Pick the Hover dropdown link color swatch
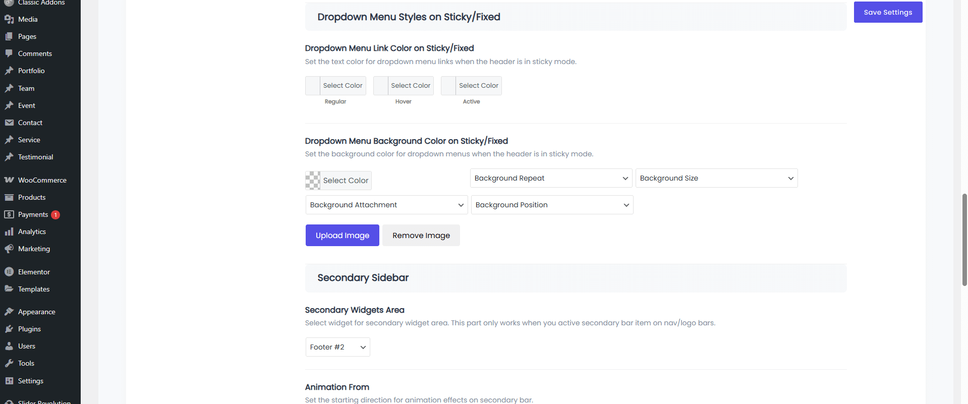Image resolution: width=968 pixels, height=404 pixels. [x=381, y=86]
